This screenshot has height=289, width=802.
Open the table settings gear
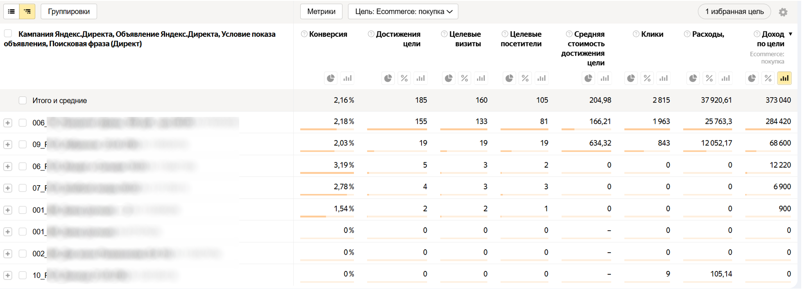783,12
